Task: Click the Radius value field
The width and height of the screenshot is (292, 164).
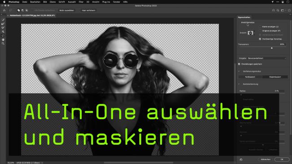Action: (x=279, y=91)
